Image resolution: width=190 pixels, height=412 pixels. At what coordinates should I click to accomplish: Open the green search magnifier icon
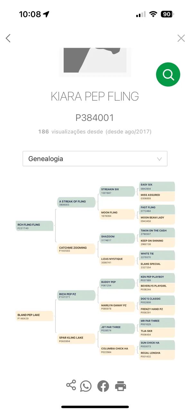[168, 74]
